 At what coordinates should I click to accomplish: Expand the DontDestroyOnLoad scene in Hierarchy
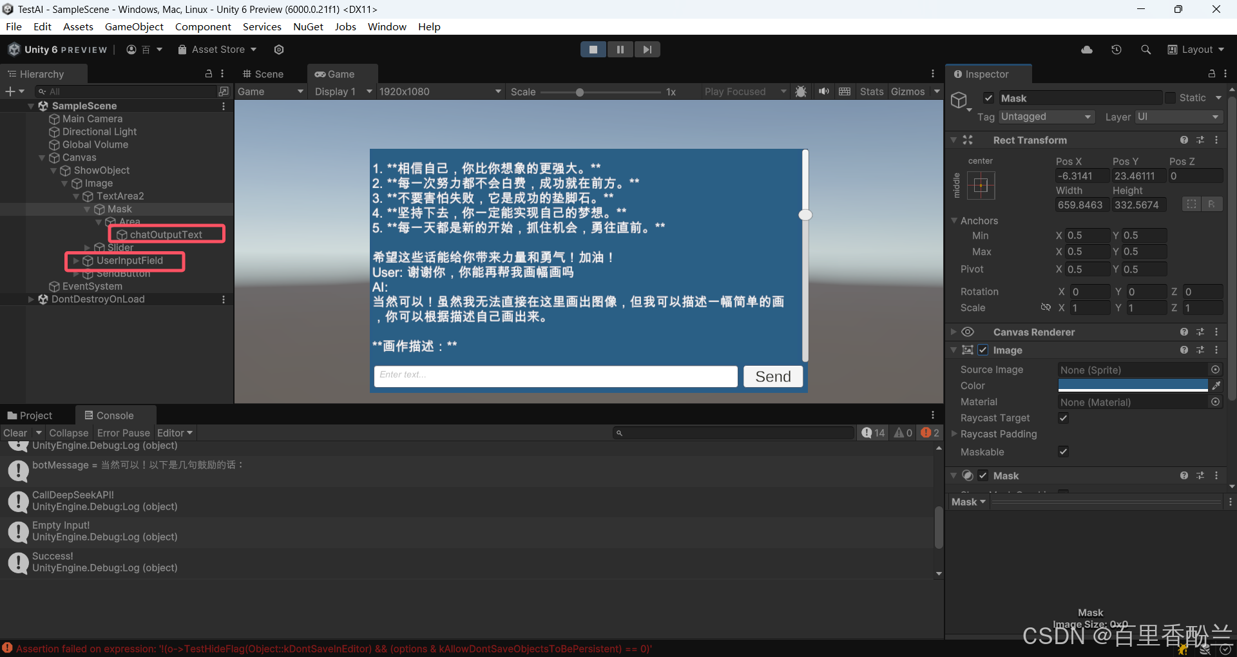(x=31, y=299)
